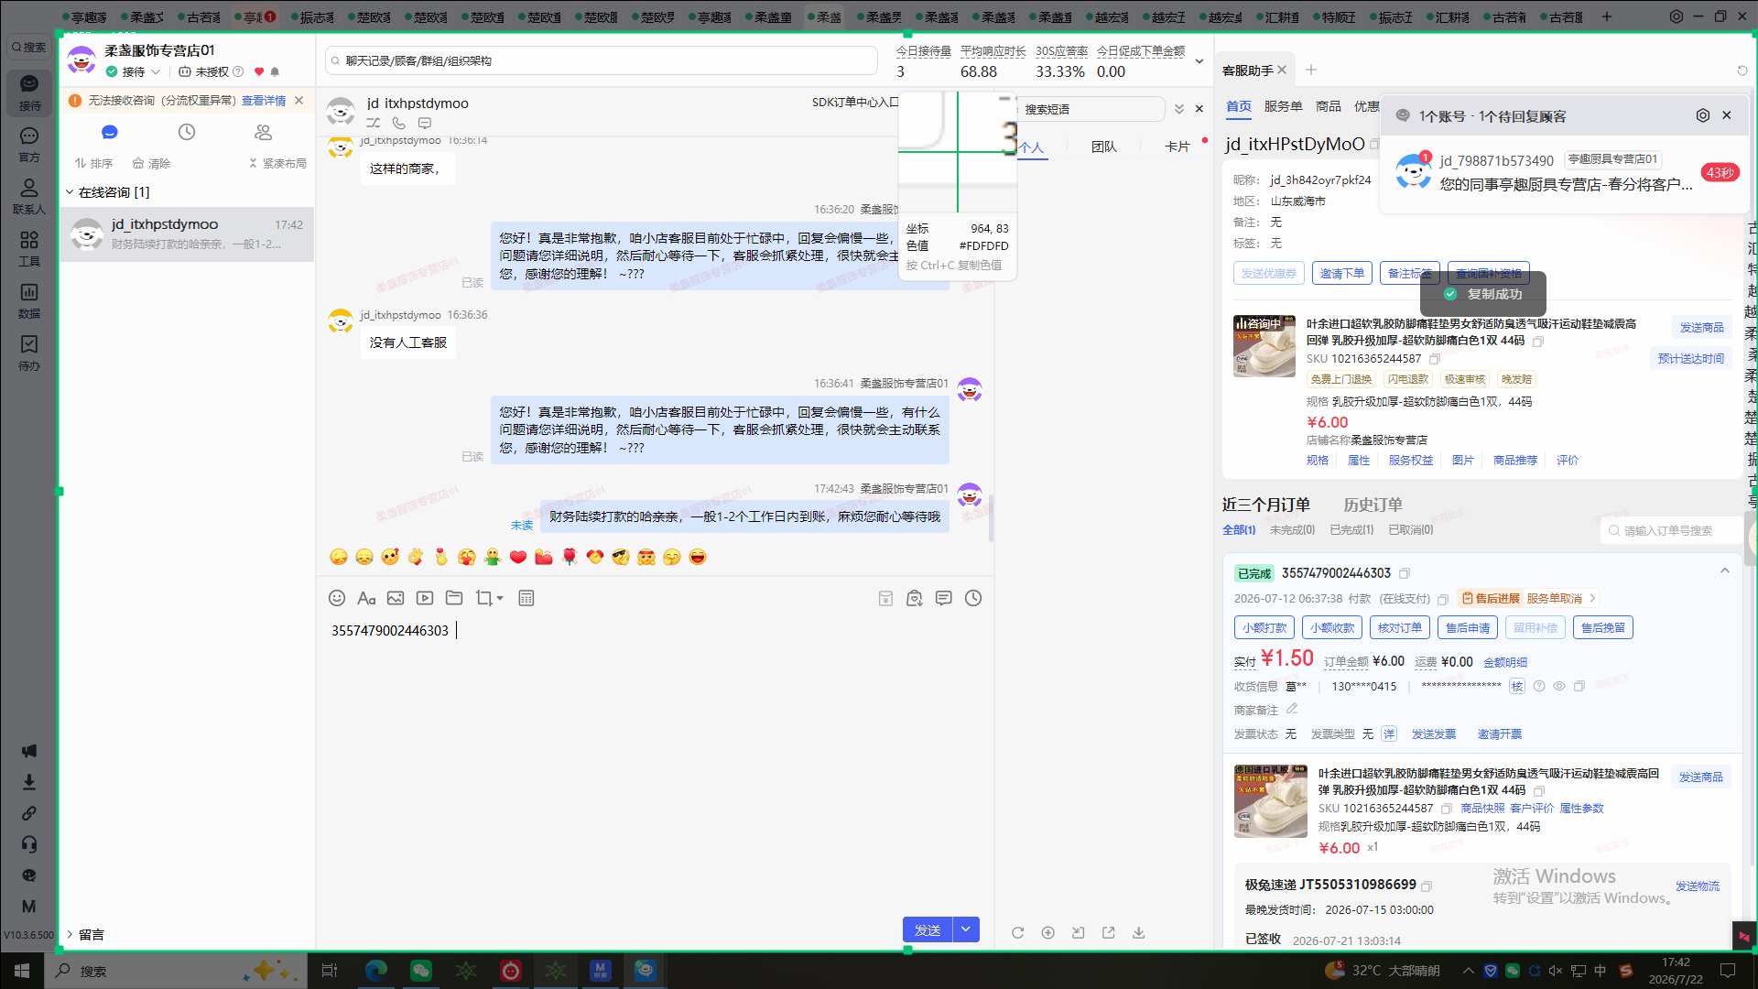Insert an image with the picture icon

396,598
